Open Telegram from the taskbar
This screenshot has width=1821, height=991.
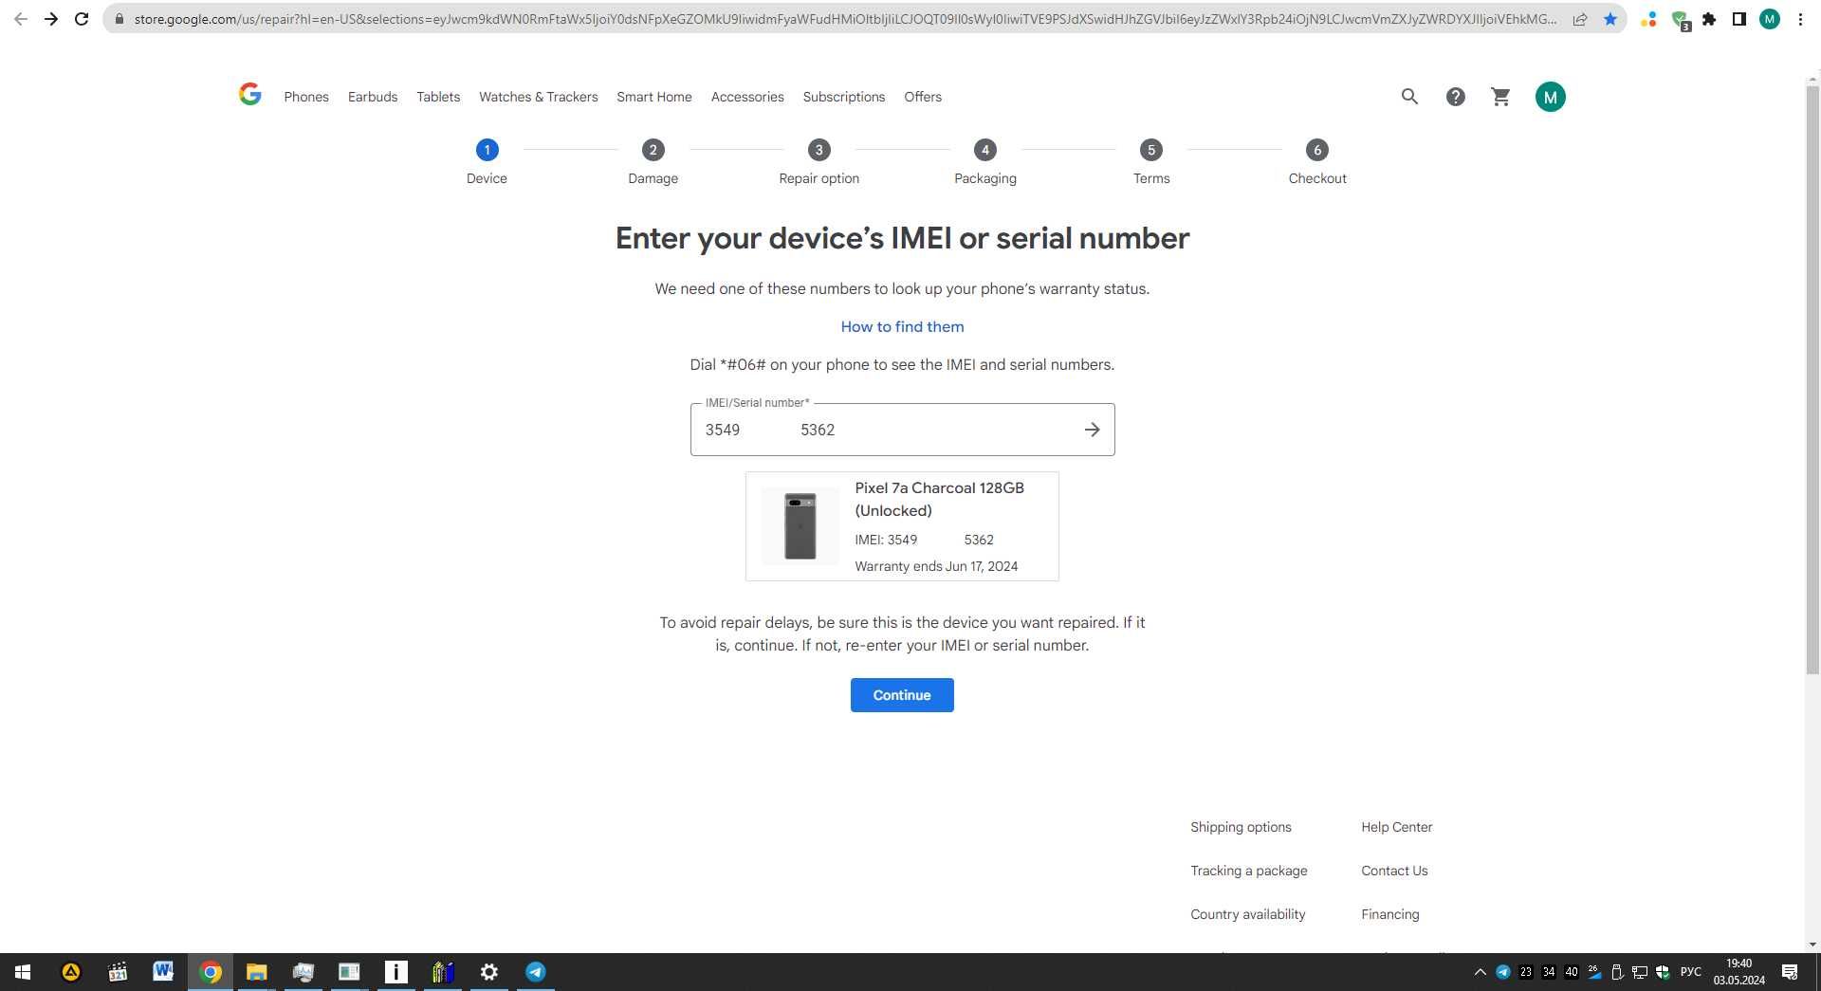pos(535,972)
